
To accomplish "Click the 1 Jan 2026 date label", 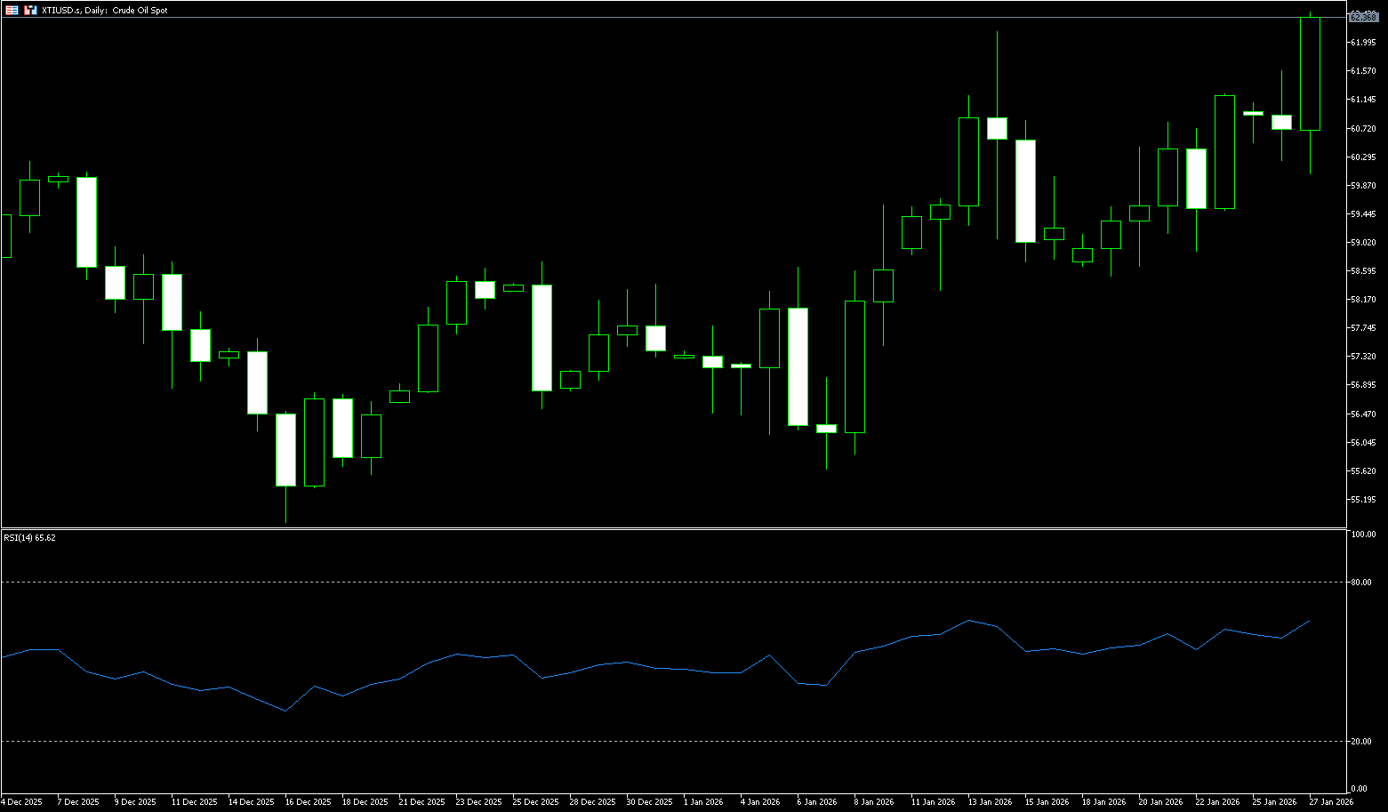I will point(703,802).
